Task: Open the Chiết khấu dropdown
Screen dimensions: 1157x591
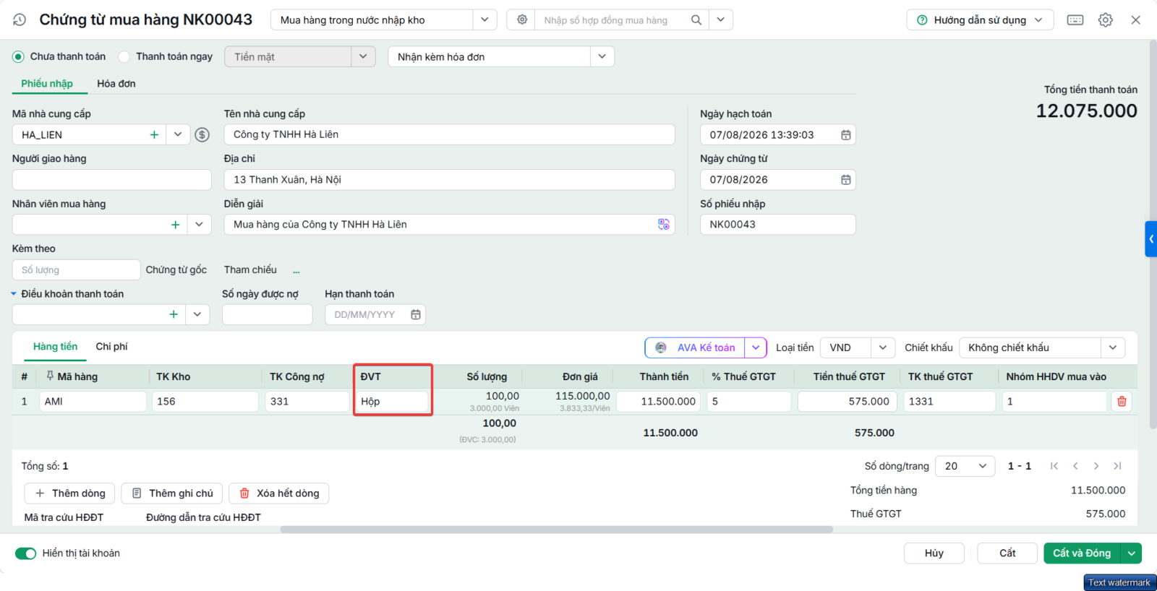Action: click(1112, 348)
